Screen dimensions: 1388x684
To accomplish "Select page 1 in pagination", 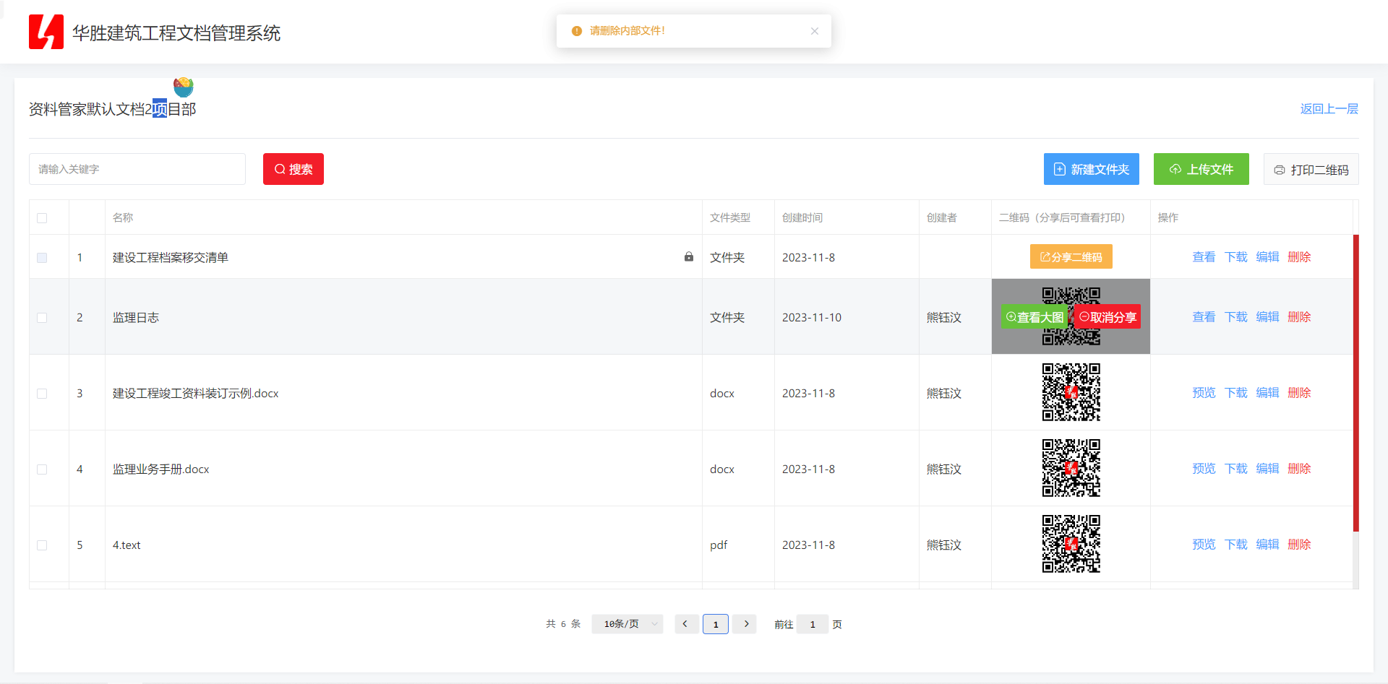I will click(x=716, y=624).
